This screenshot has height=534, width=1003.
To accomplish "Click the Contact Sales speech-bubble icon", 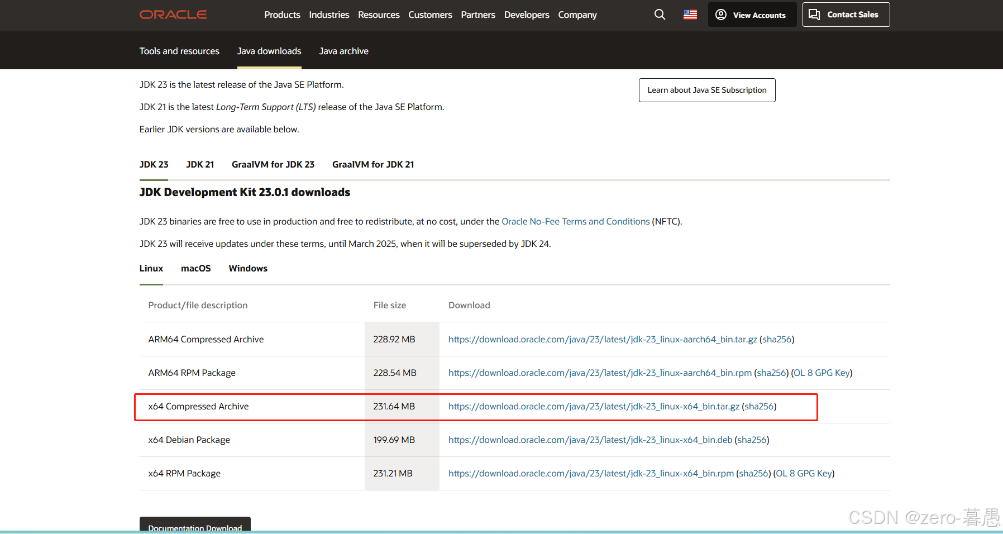I will tap(814, 15).
